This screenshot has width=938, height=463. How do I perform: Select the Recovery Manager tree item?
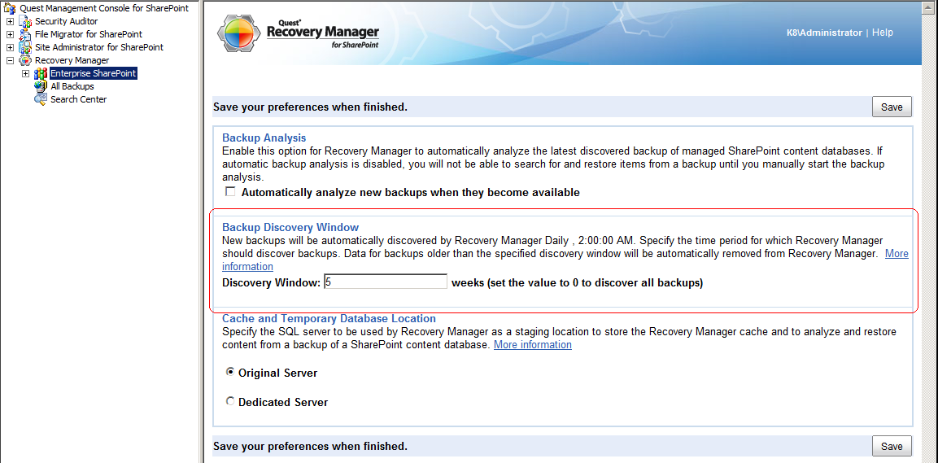(x=72, y=60)
